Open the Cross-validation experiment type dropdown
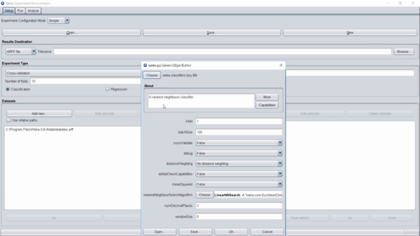 pyautogui.click(x=73, y=73)
